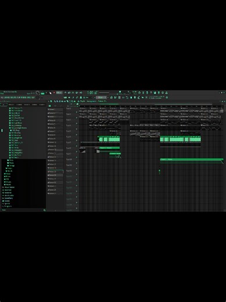This screenshot has height=302, width=226.
Task: Mute Track 4 using its green switch
Action: [x=77, y=129]
